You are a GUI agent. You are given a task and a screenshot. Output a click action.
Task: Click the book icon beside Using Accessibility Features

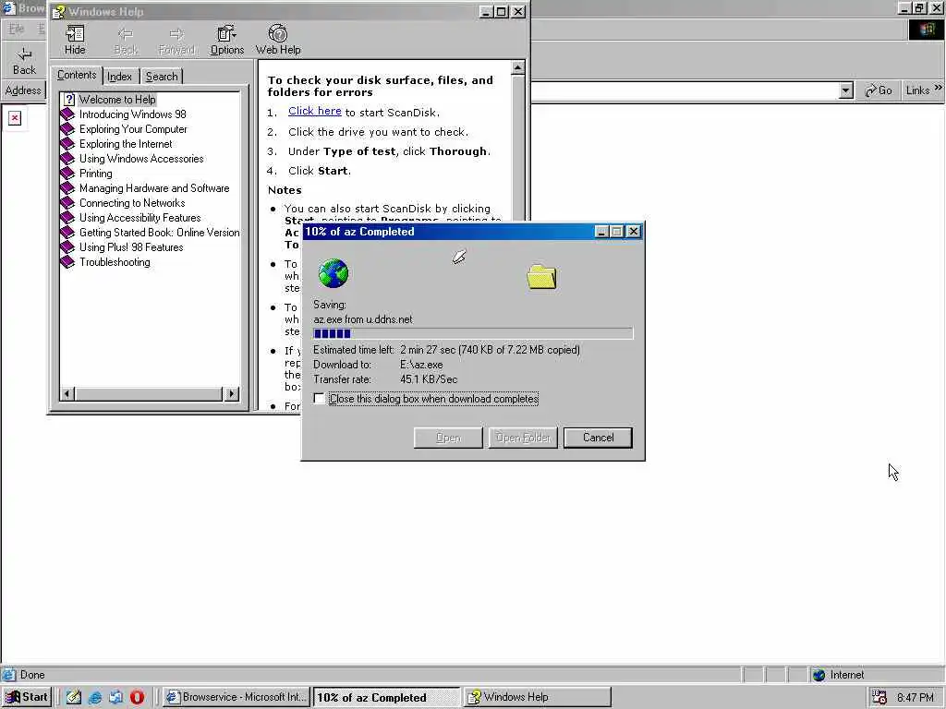[67, 218]
